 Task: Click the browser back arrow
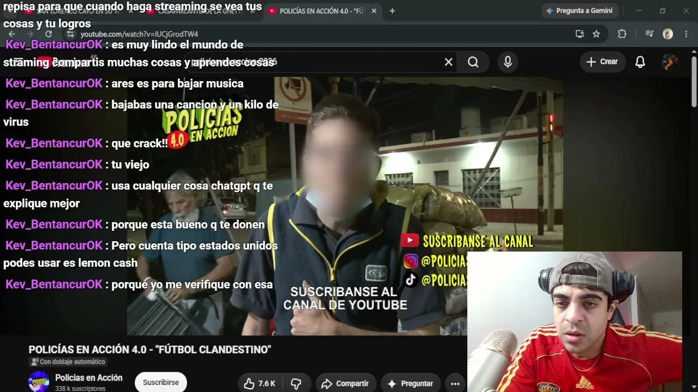tap(12, 34)
